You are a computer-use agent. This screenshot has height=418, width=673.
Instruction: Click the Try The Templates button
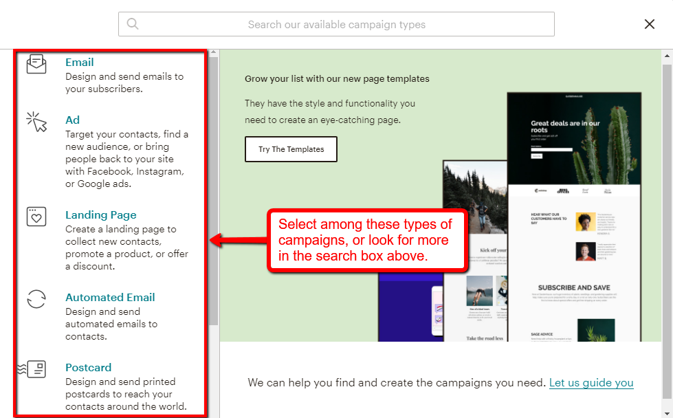pos(291,149)
